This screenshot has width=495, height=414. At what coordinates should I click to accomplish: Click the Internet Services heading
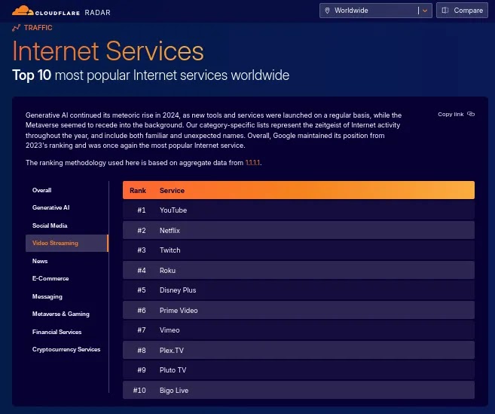click(x=108, y=51)
